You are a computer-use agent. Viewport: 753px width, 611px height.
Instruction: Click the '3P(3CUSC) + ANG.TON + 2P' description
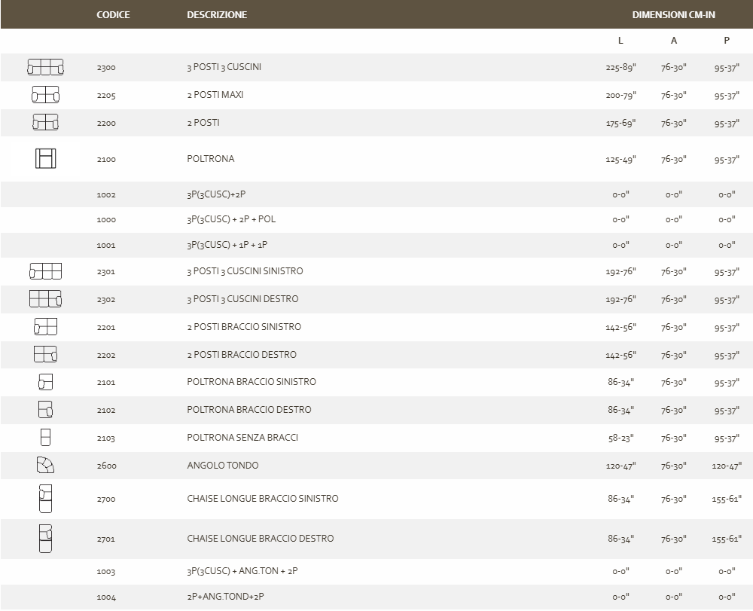(x=242, y=572)
